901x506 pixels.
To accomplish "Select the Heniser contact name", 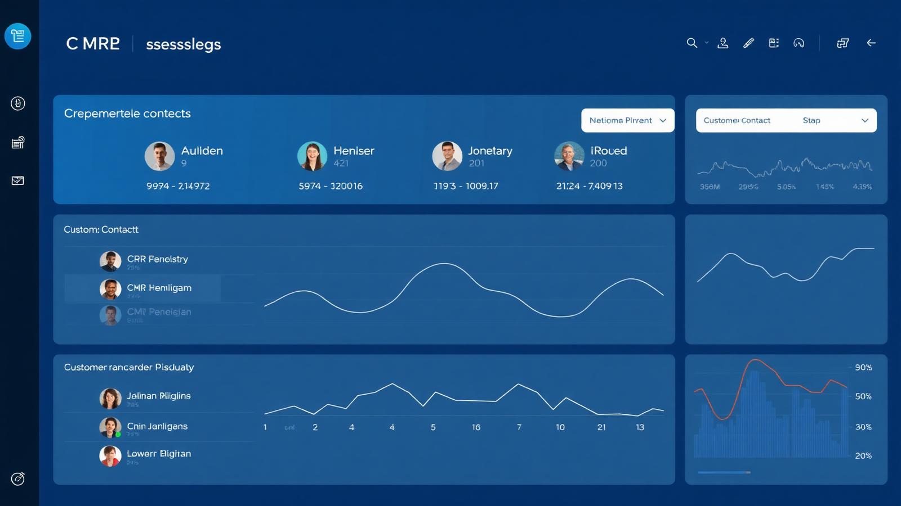I will coord(354,151).
